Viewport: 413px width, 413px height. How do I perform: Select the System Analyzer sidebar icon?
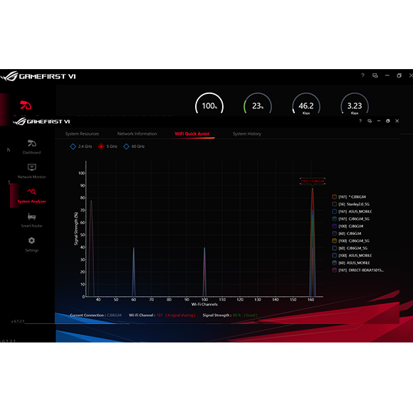[31, 195]
